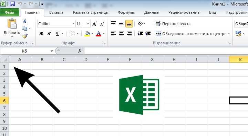Click the Excel application icon in title bar

click(3, 4)
